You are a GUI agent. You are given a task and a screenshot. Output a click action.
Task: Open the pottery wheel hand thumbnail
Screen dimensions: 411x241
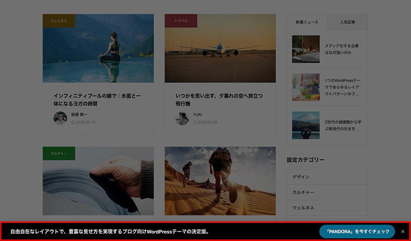click(98, 181)
